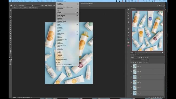Select the Eraser tool
Viewport: 176px width, 99px height.
[10, 34]
